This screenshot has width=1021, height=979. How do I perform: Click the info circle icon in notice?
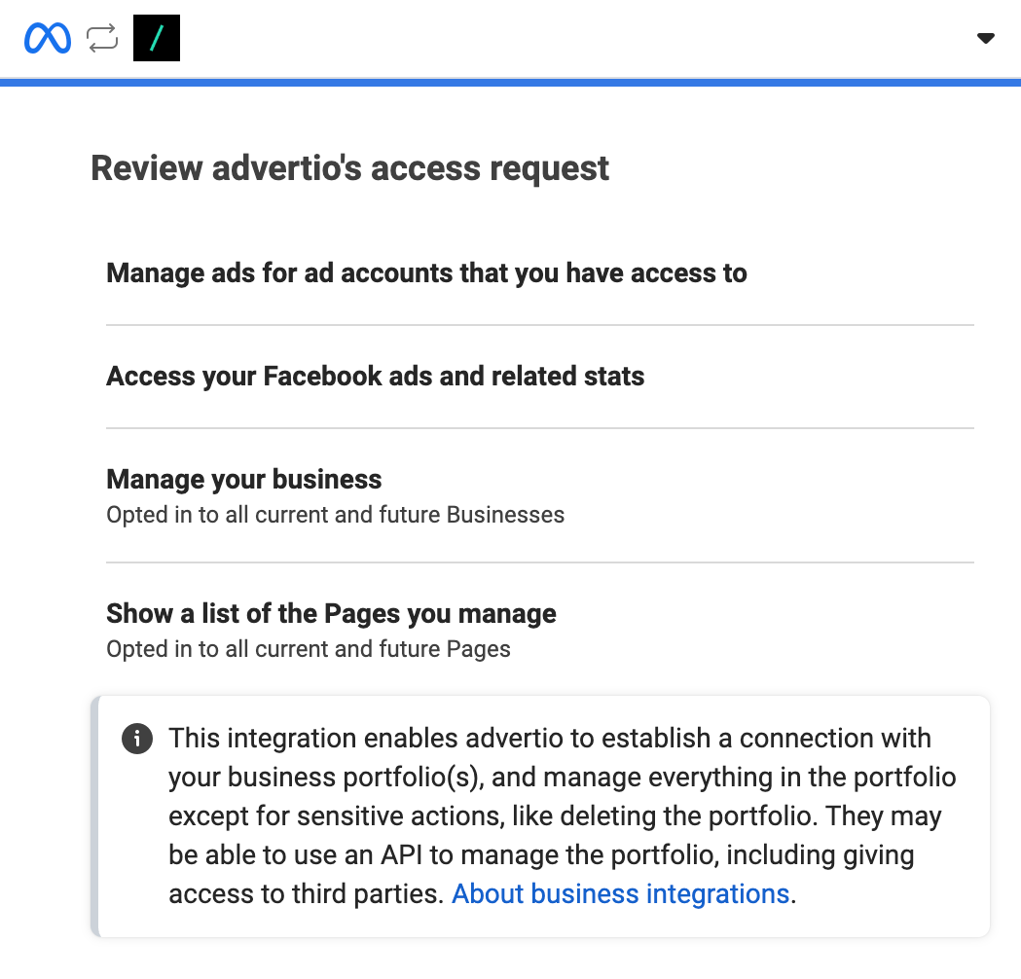click(136, 740)
